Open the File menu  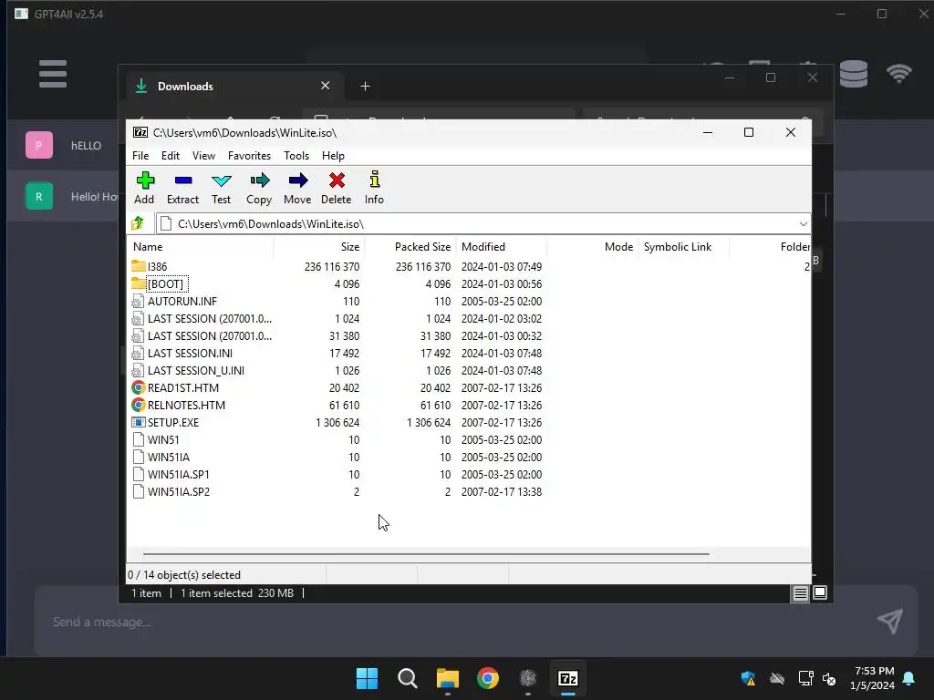coord(140,155)
